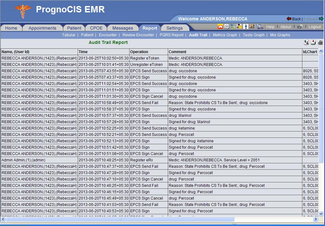
Task: Click the red Back arrow icon
Action: [289, 19]
